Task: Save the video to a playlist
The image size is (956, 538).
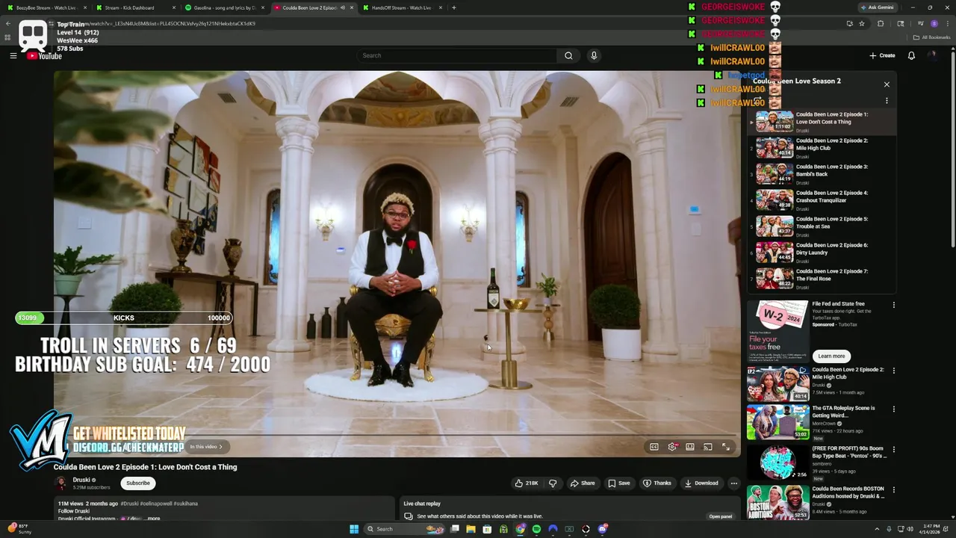Action: (618, 483)
